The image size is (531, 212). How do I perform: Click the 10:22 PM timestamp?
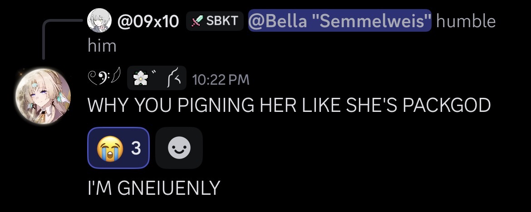coord(221,80)
